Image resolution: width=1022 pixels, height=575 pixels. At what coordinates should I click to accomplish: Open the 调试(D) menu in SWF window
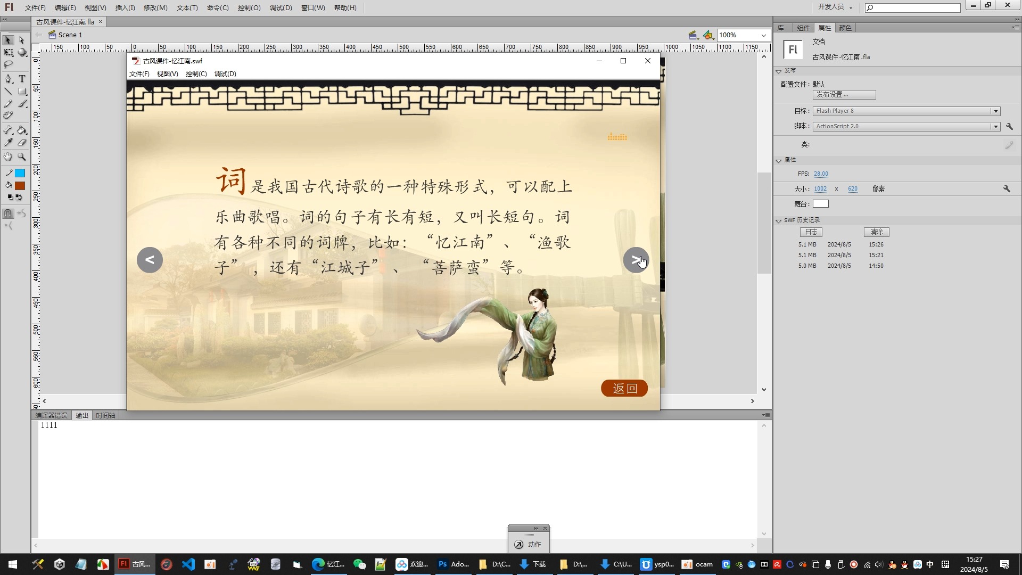point(225,74)
